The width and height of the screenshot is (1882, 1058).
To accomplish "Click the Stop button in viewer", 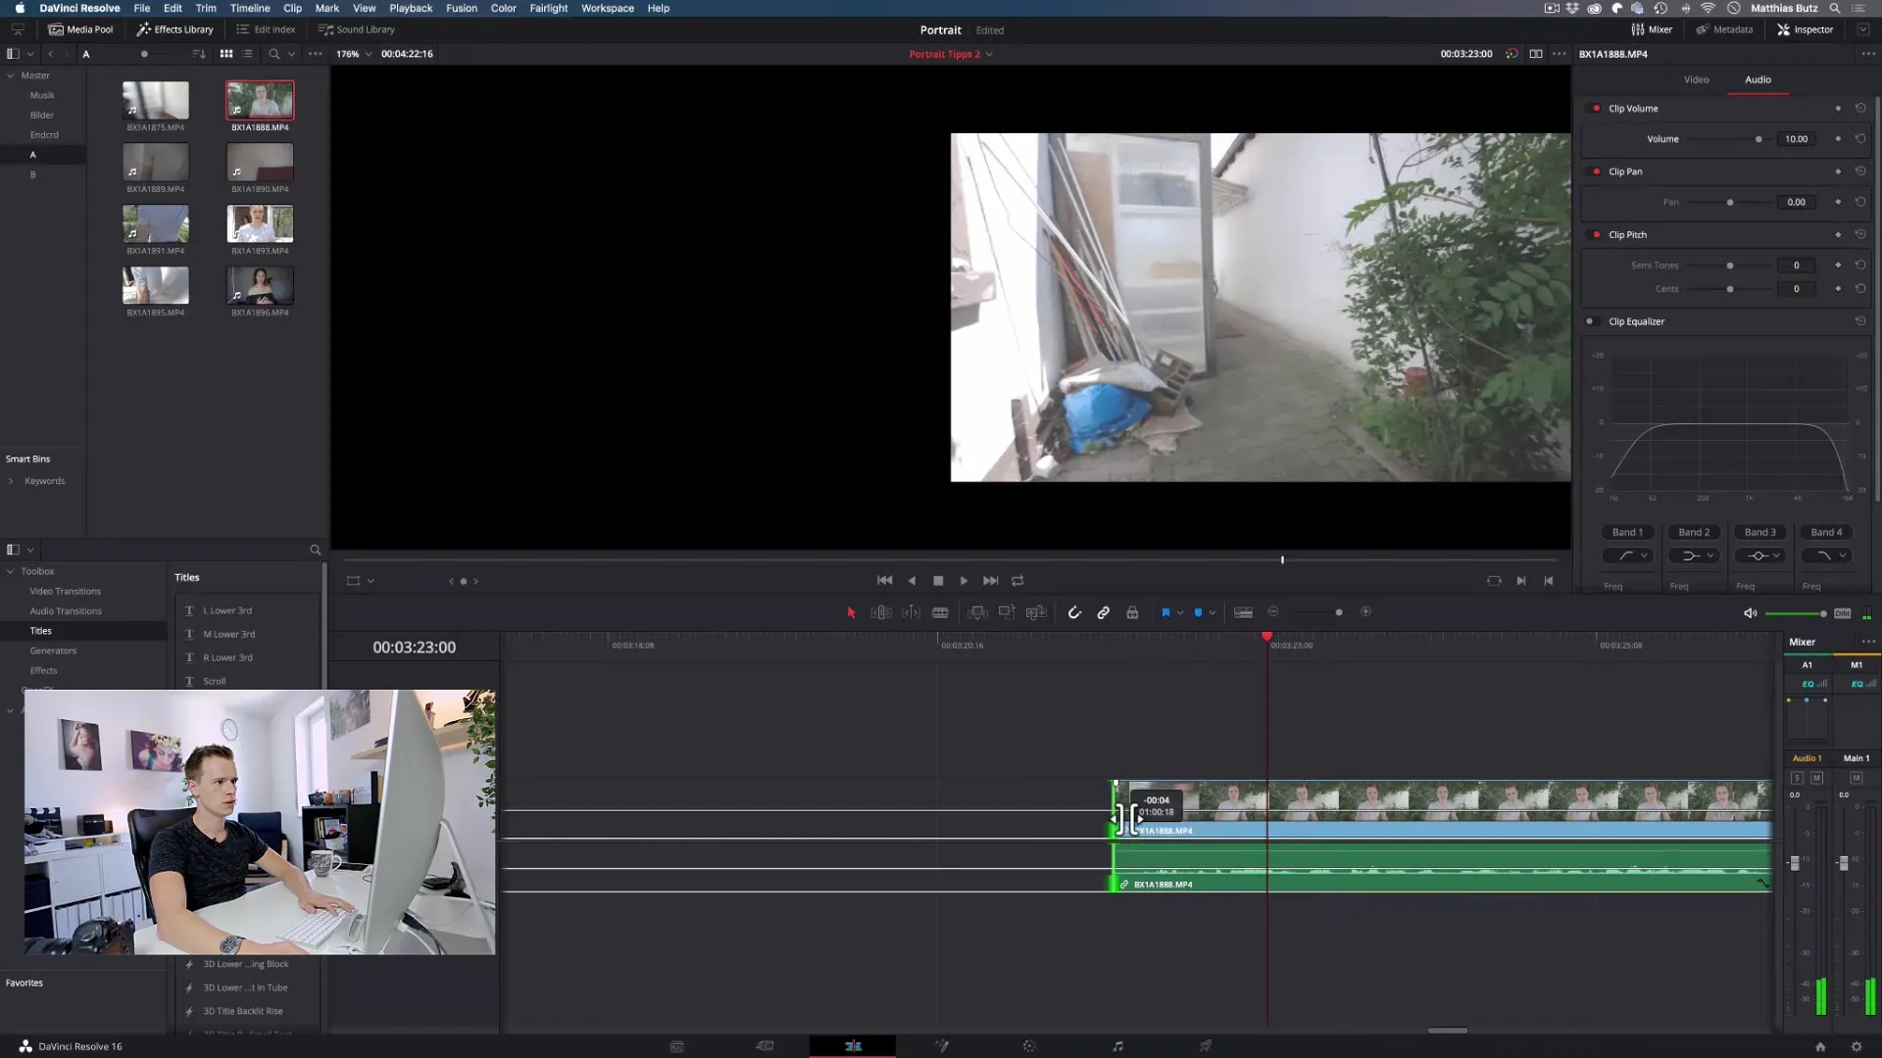I will tap(938, 581).
